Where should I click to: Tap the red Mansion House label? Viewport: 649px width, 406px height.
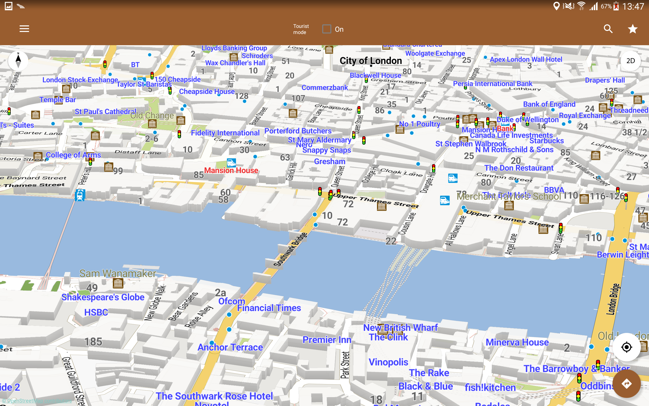[231, 170]
